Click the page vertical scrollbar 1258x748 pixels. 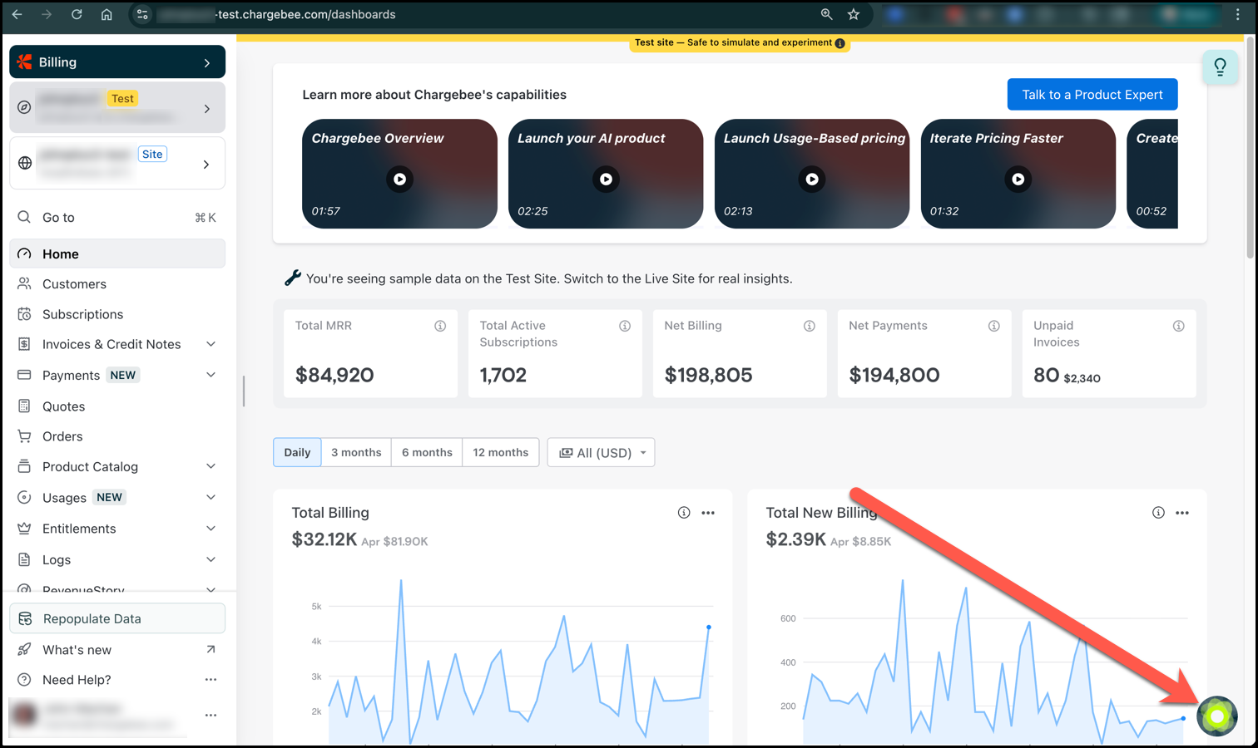click(1250, 150)
